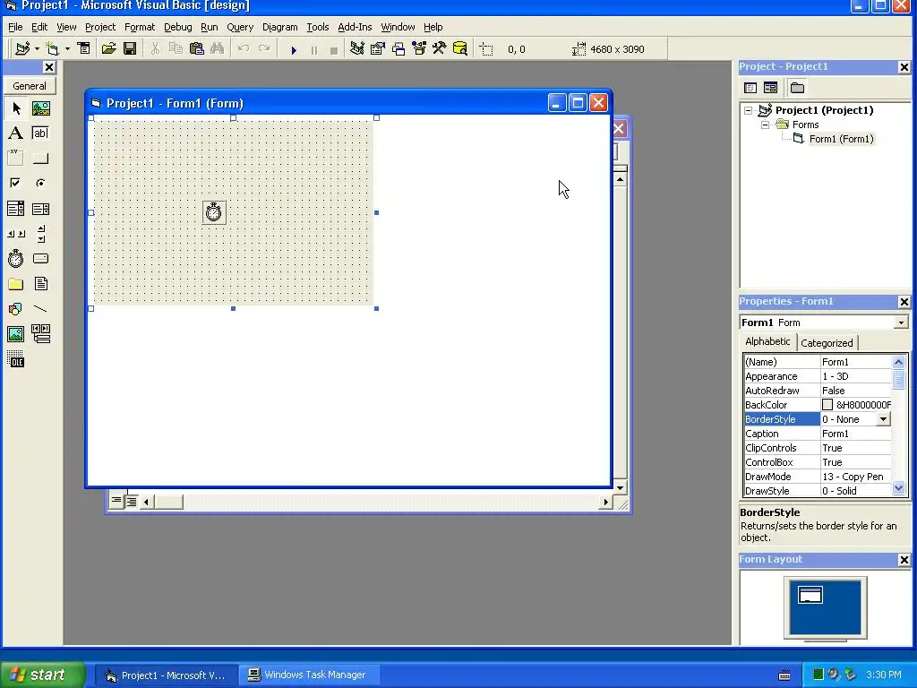Screen dimensions: 917x688
Task: Click the General tab of the toolbox
Action: point(30,86)
